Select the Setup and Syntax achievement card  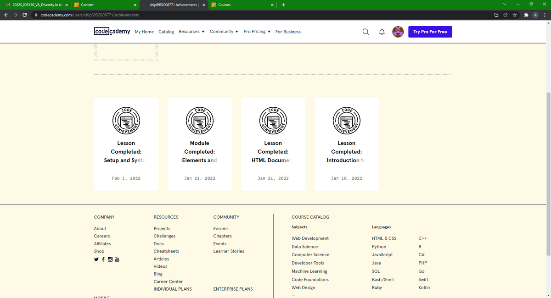pos(126,144)
